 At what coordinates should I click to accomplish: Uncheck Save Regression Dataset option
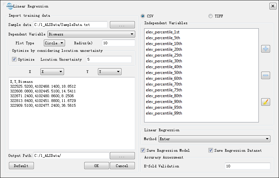pos(211,150)
